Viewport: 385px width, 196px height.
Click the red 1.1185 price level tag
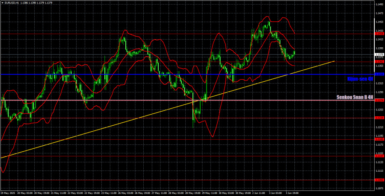pos(379,139)
